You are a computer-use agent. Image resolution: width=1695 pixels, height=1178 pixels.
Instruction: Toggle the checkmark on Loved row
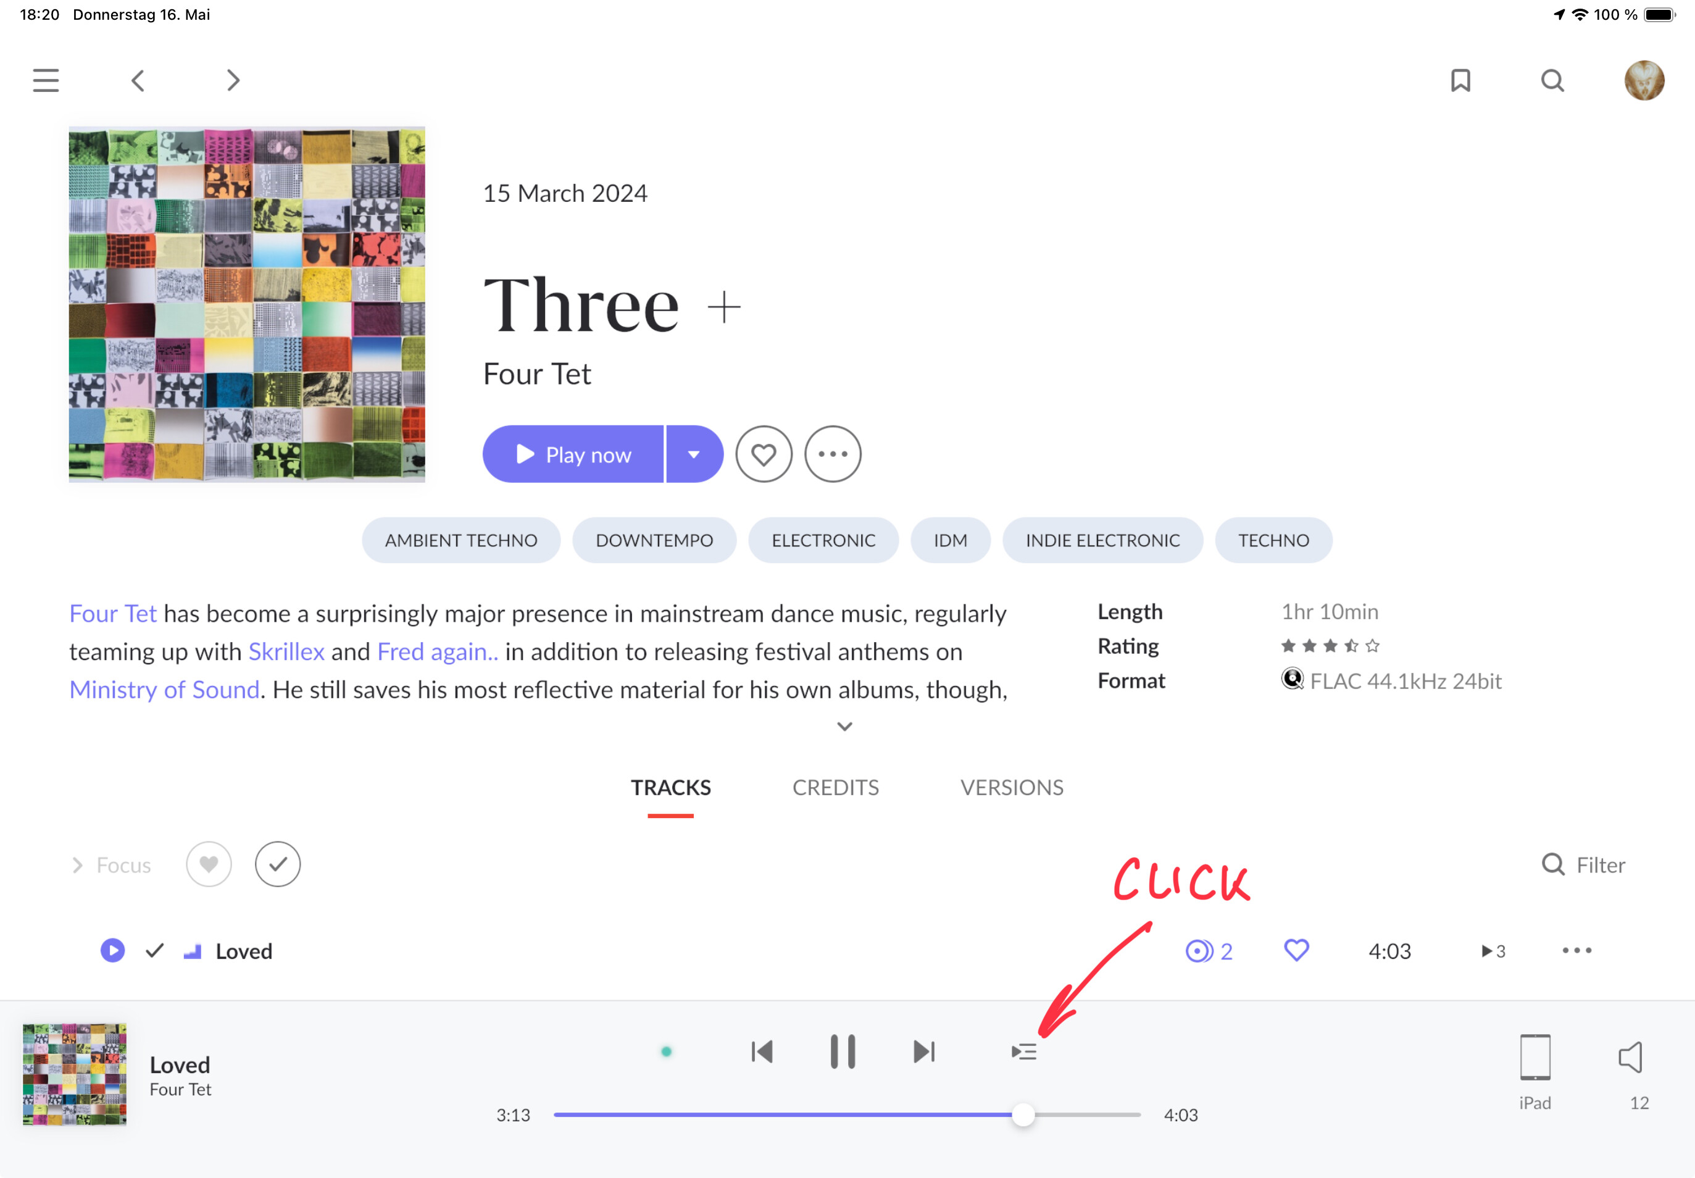154,950
